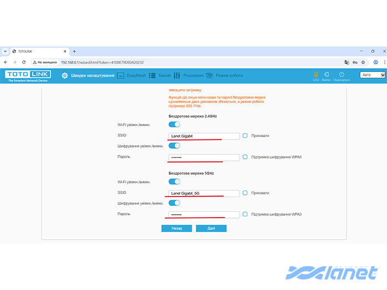This screenshot has width=387, height=290.
Task: Click the 5GHz SSID field Lanet Gigabit_5G
Action: 203,193
